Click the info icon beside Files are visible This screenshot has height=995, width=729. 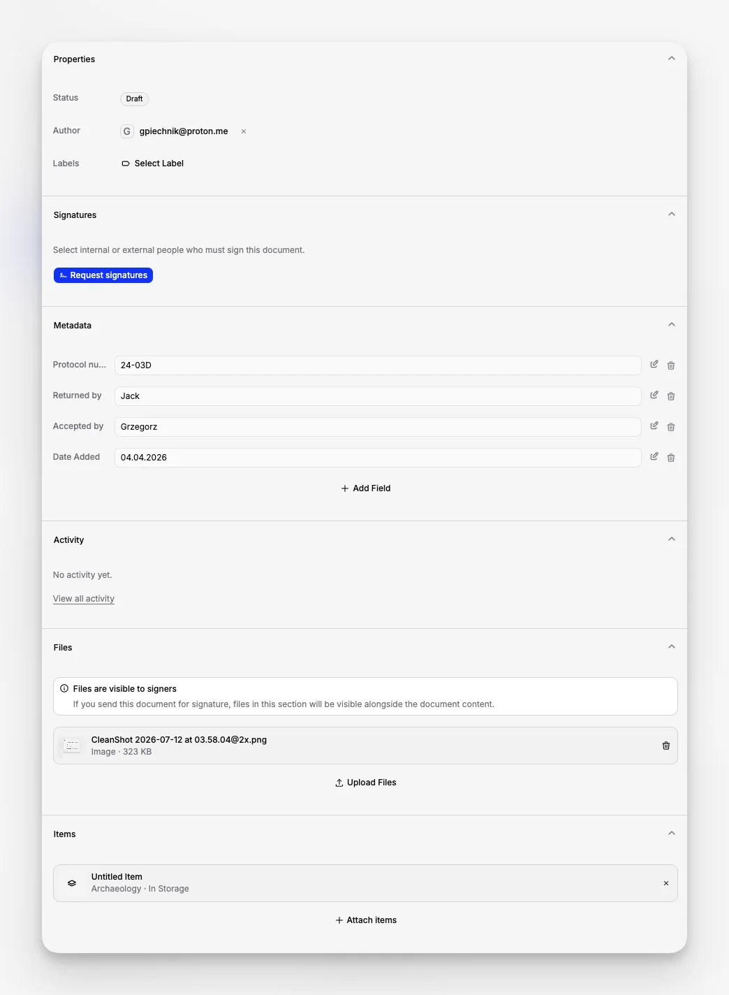coord(64,688)
